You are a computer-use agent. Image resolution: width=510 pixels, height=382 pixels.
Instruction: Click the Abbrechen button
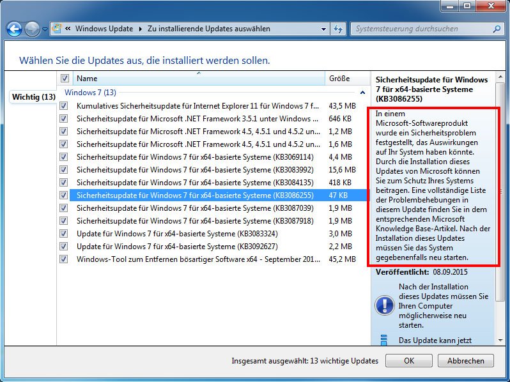click(465, 361)
